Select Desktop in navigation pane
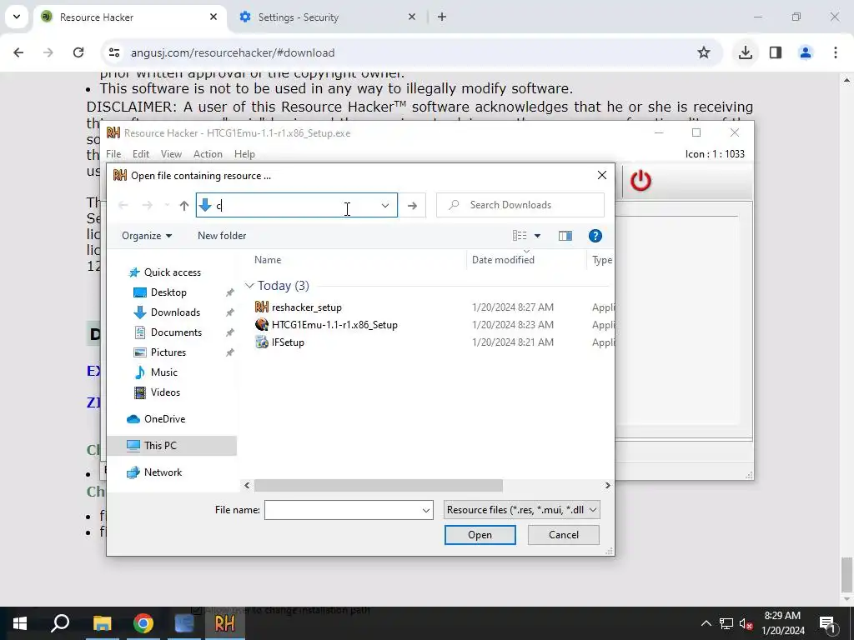 pyautogui.click(x=168, y=292)
